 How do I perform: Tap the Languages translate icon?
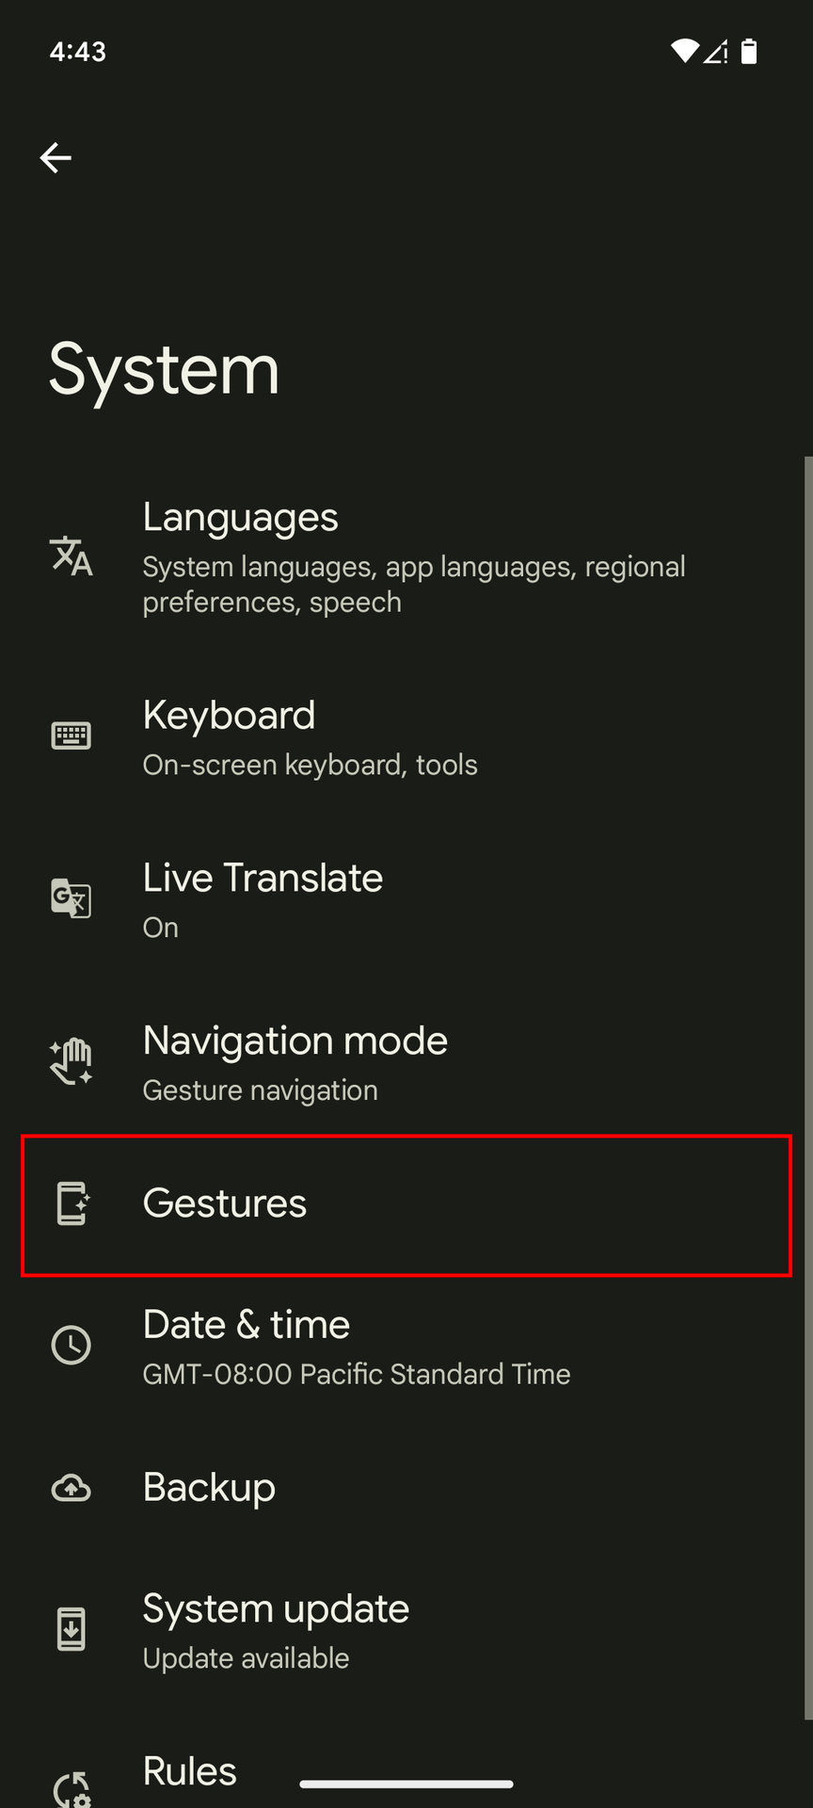[72, 556]
